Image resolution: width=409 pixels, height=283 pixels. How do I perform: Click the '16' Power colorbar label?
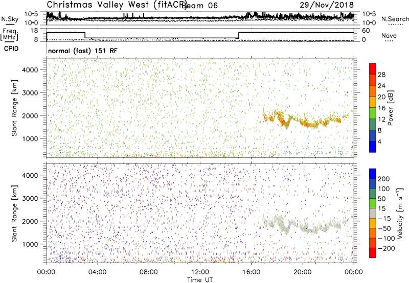click(x=381, y=108)
